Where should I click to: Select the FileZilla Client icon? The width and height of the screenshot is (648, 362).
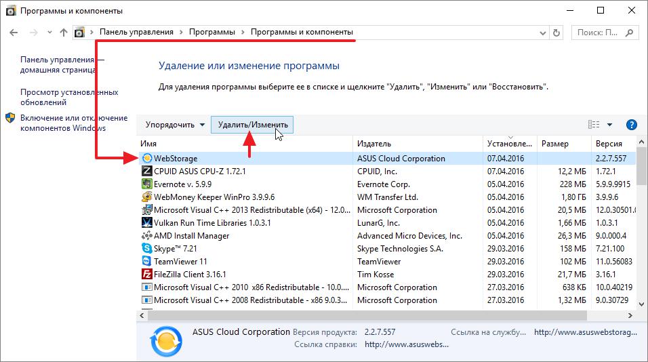[146, 274]
